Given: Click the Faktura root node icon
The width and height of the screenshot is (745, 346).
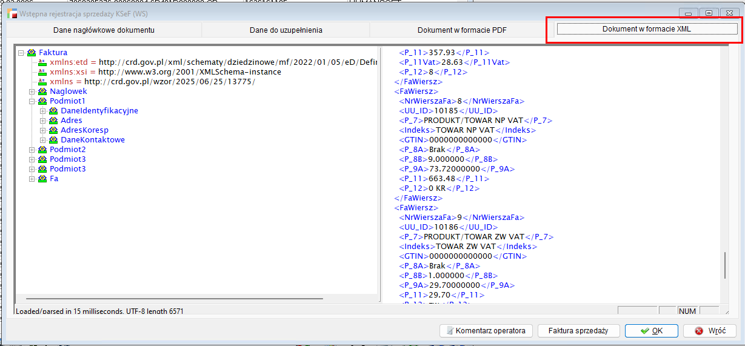Looking at the screenshot, I should tap(32, 53).
